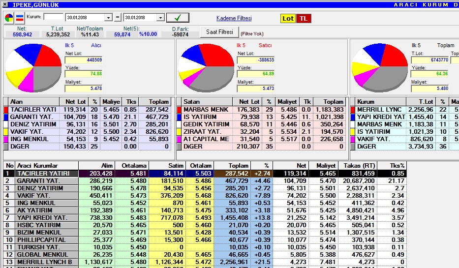Click the Alıcı buyers pie chart
The height and width of the screenshot is (268, 459).
pyautogui.click(x=33, y=68)
